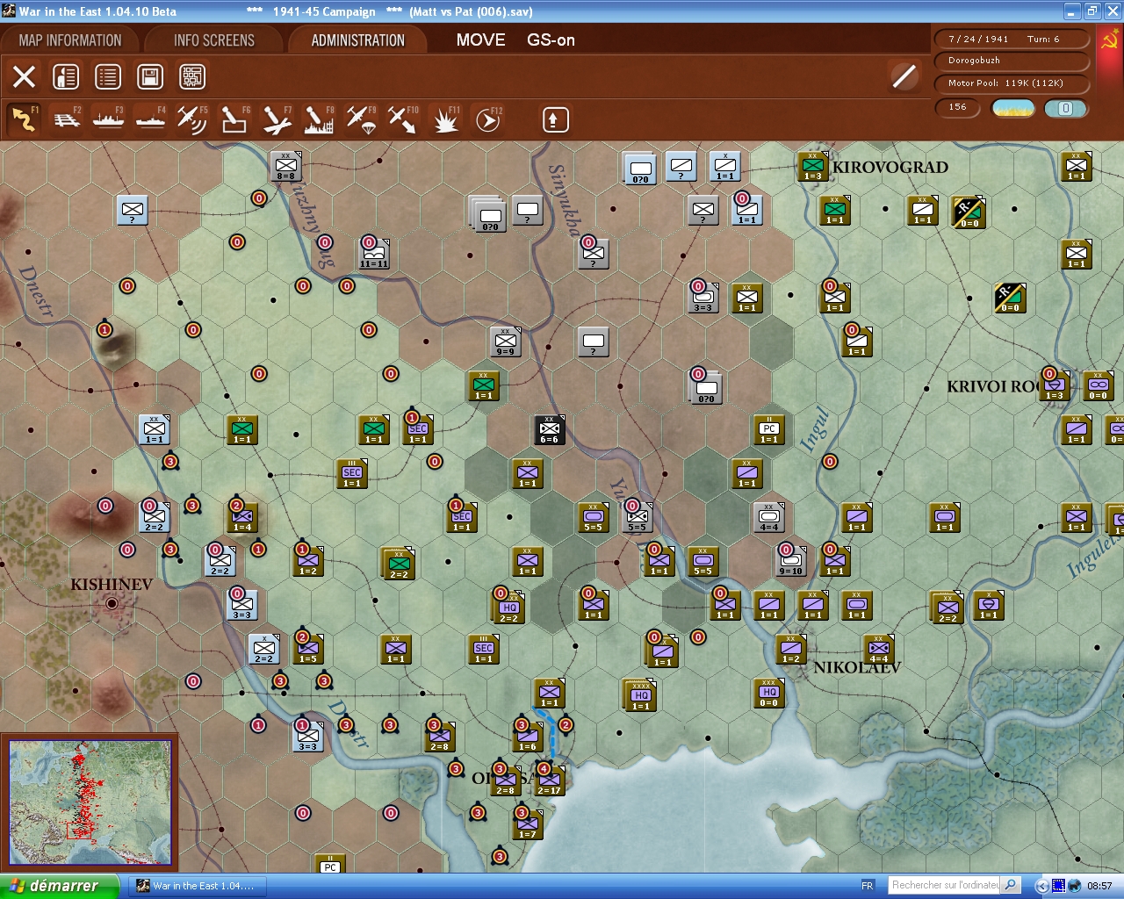This screenshot has height=899, width=1124.
Task: Click the Soviet hammer and sickle flag
Action: (1109, 40)
